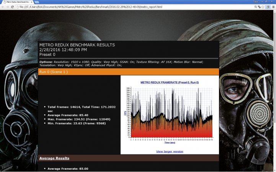
Task: Close the Metro Redux Benchmark tab
Action: pos(31,2)
